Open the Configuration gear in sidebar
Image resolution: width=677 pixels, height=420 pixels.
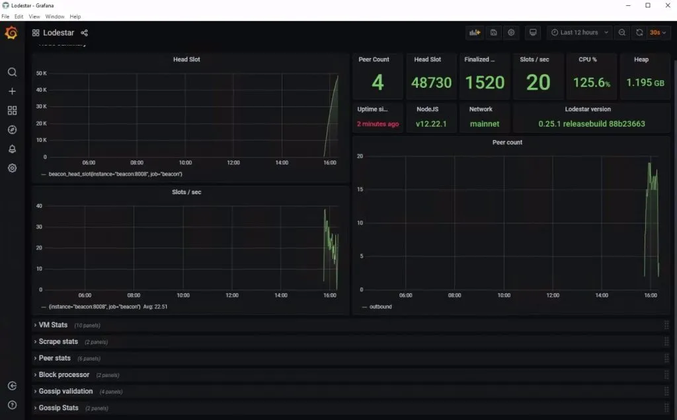(12, 168)
